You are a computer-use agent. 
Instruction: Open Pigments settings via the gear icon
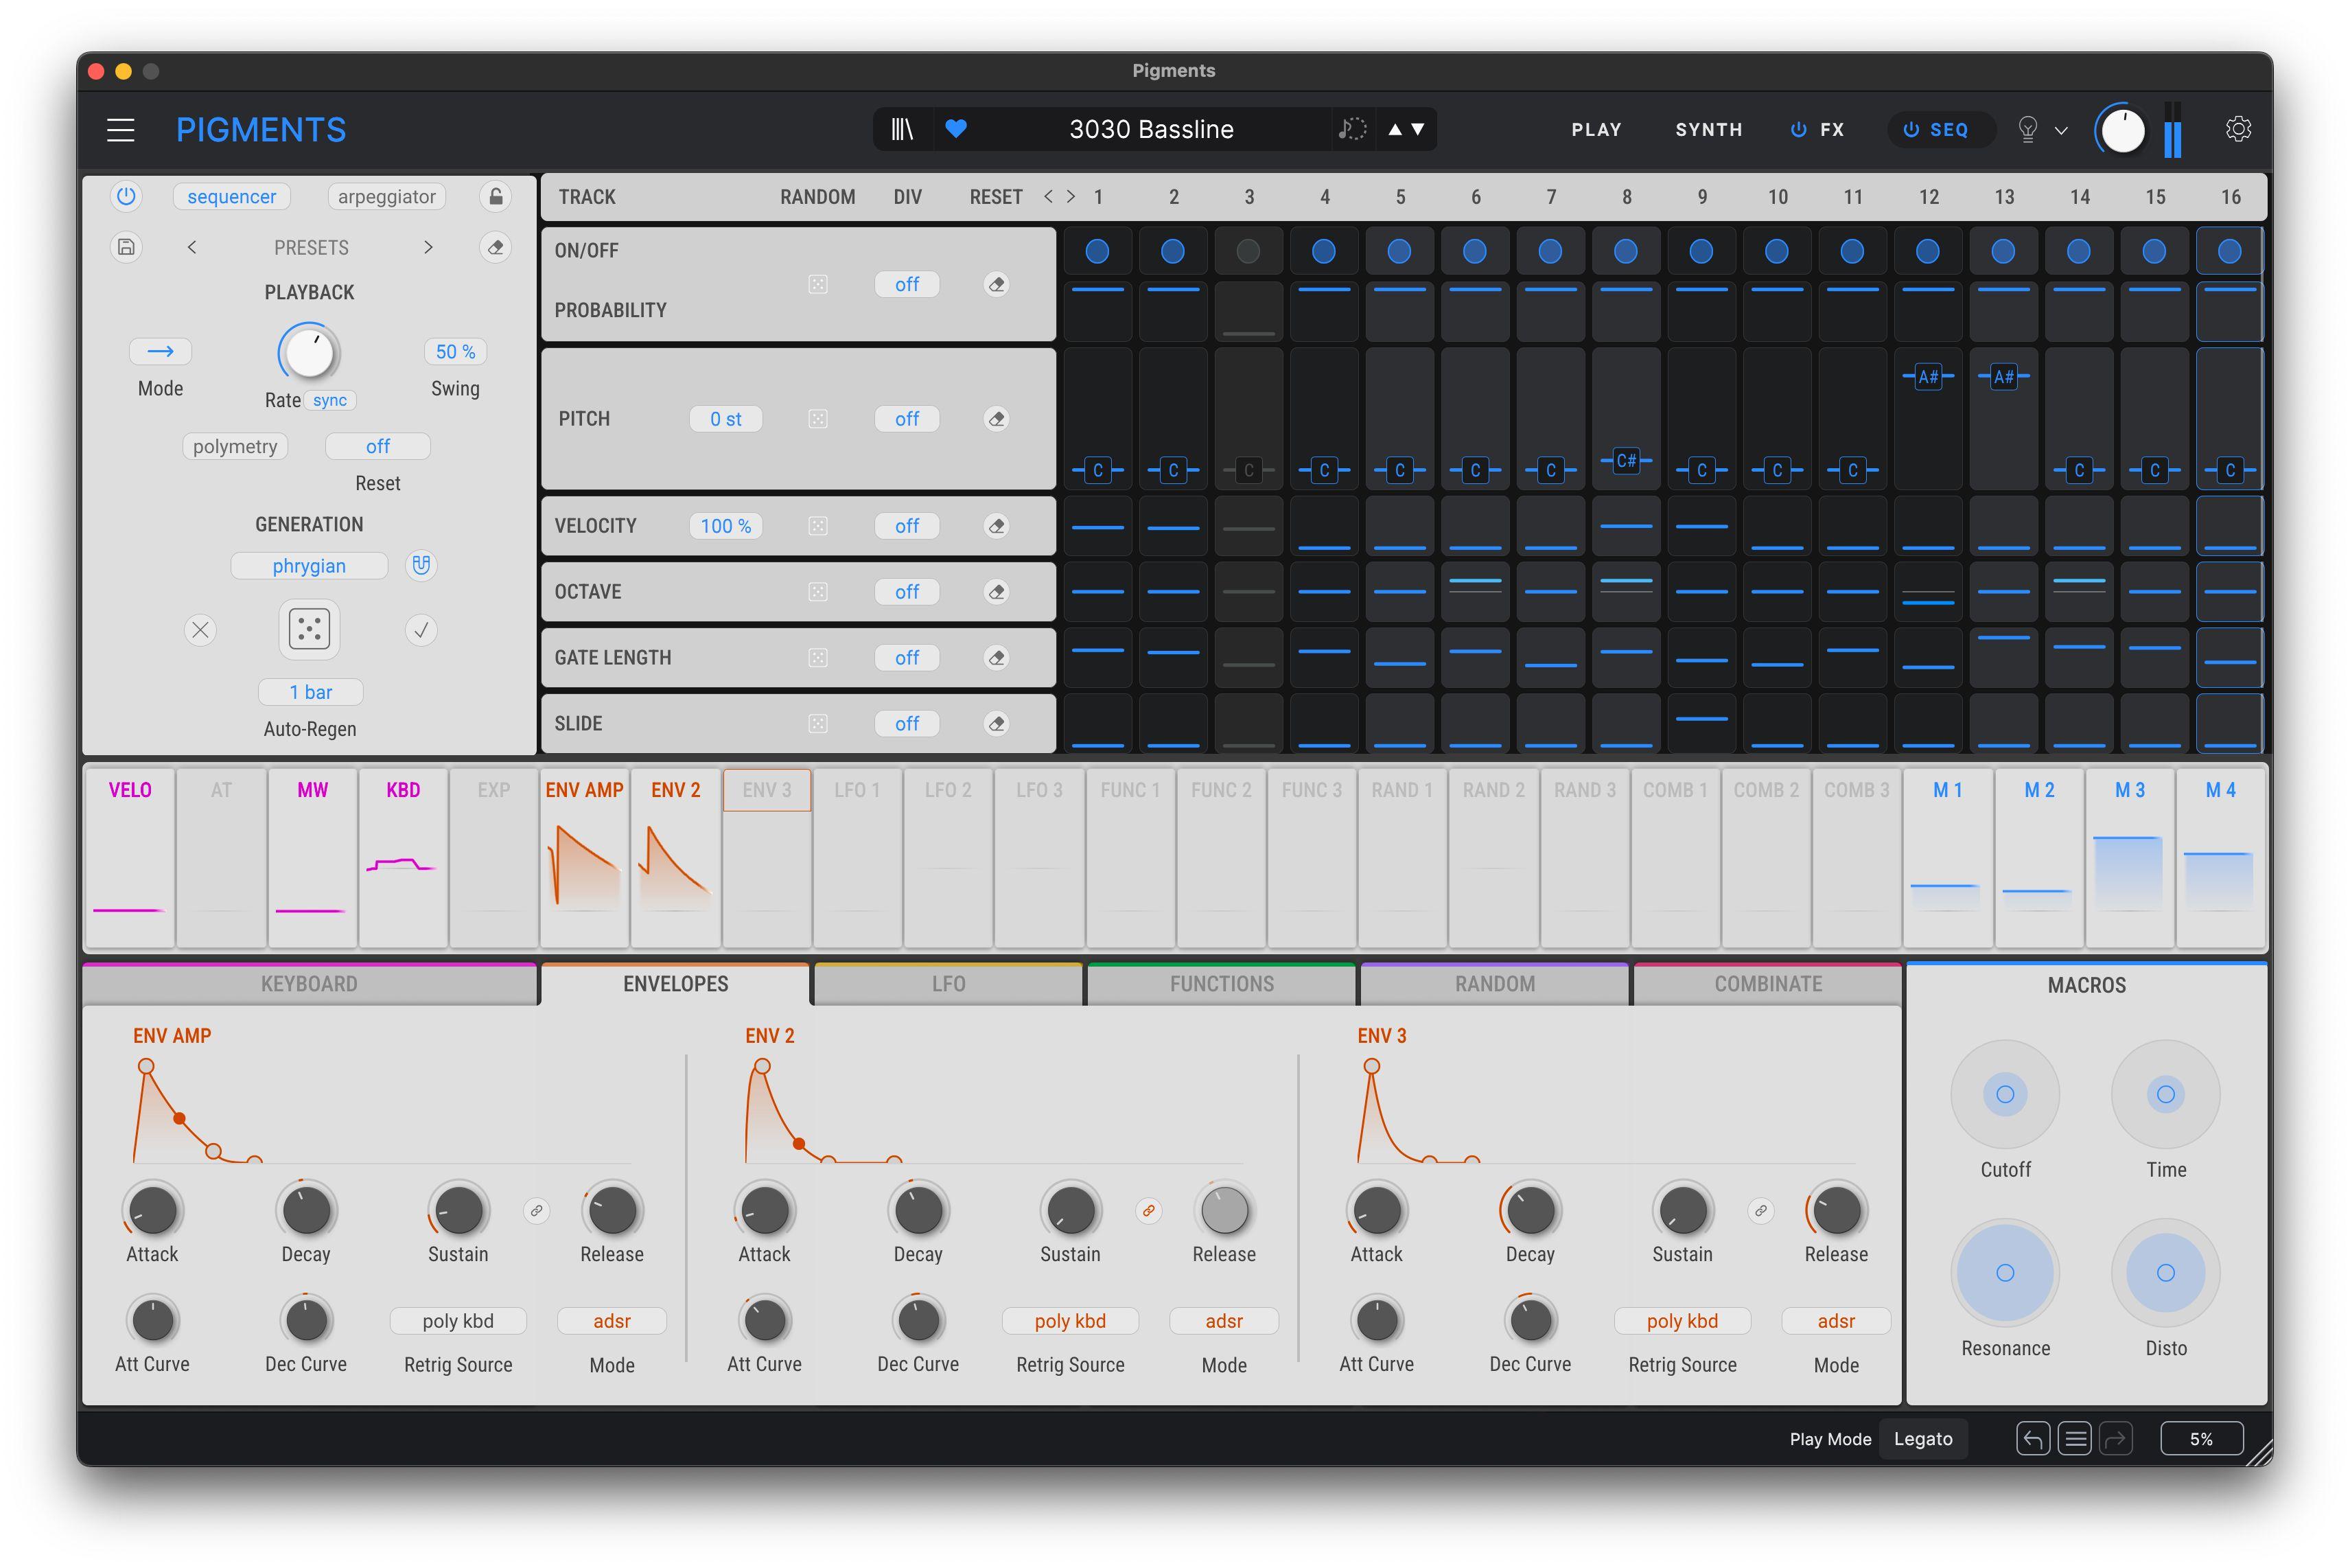click(x=2239, y=128)
